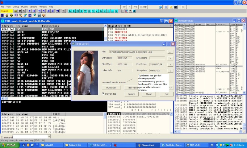Click the radiation symbol plugin icon

[x=11, y=15]
